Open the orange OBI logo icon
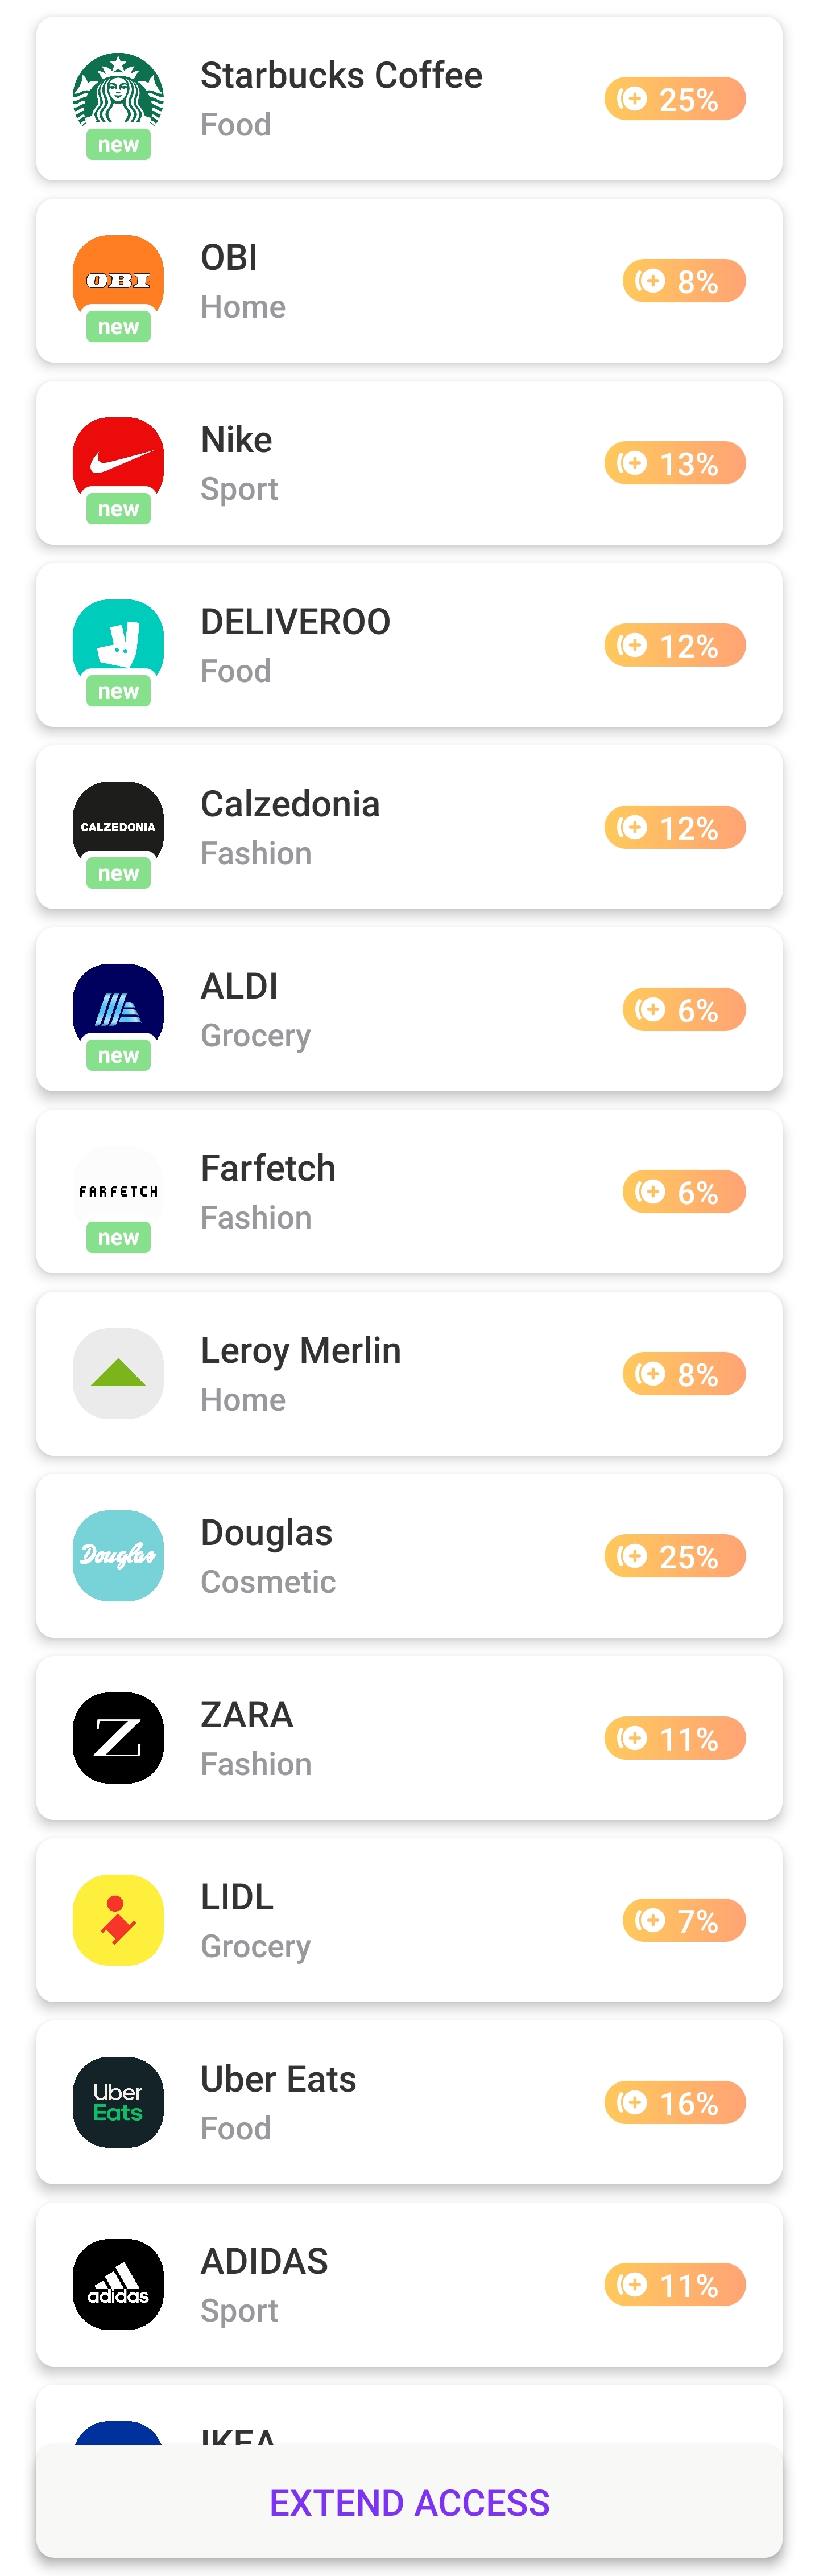The image size is (819, 2576). 118,280
